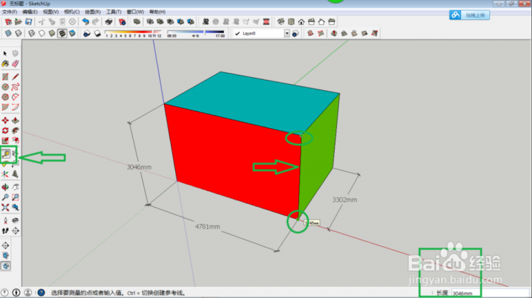Select the arrow Select tool

tap(5, 54)
